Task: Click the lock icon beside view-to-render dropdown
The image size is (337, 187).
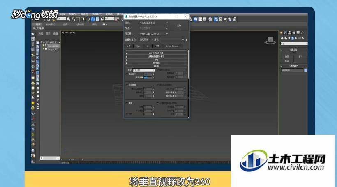Action: click(x=187, y=39)
